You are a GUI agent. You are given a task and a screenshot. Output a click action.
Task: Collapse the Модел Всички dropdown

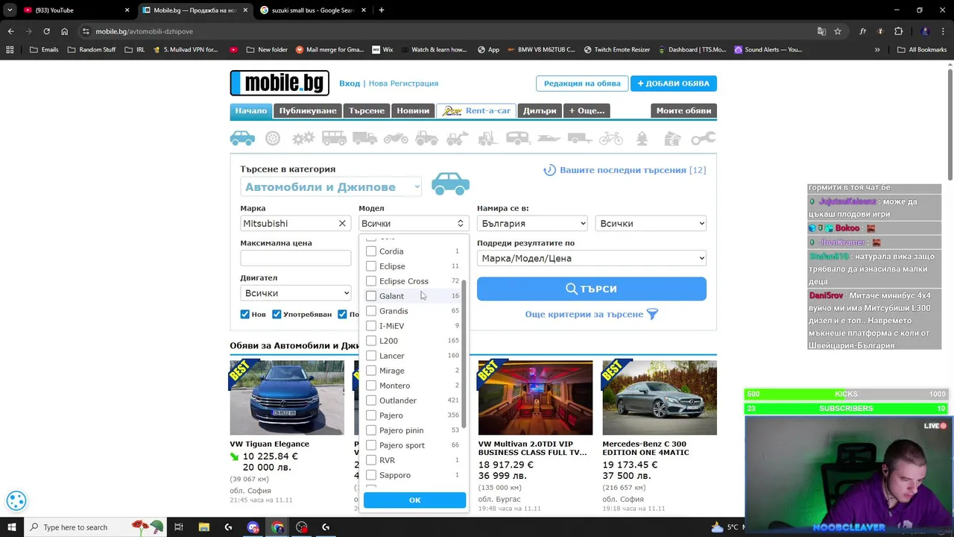tap(413, 223)
